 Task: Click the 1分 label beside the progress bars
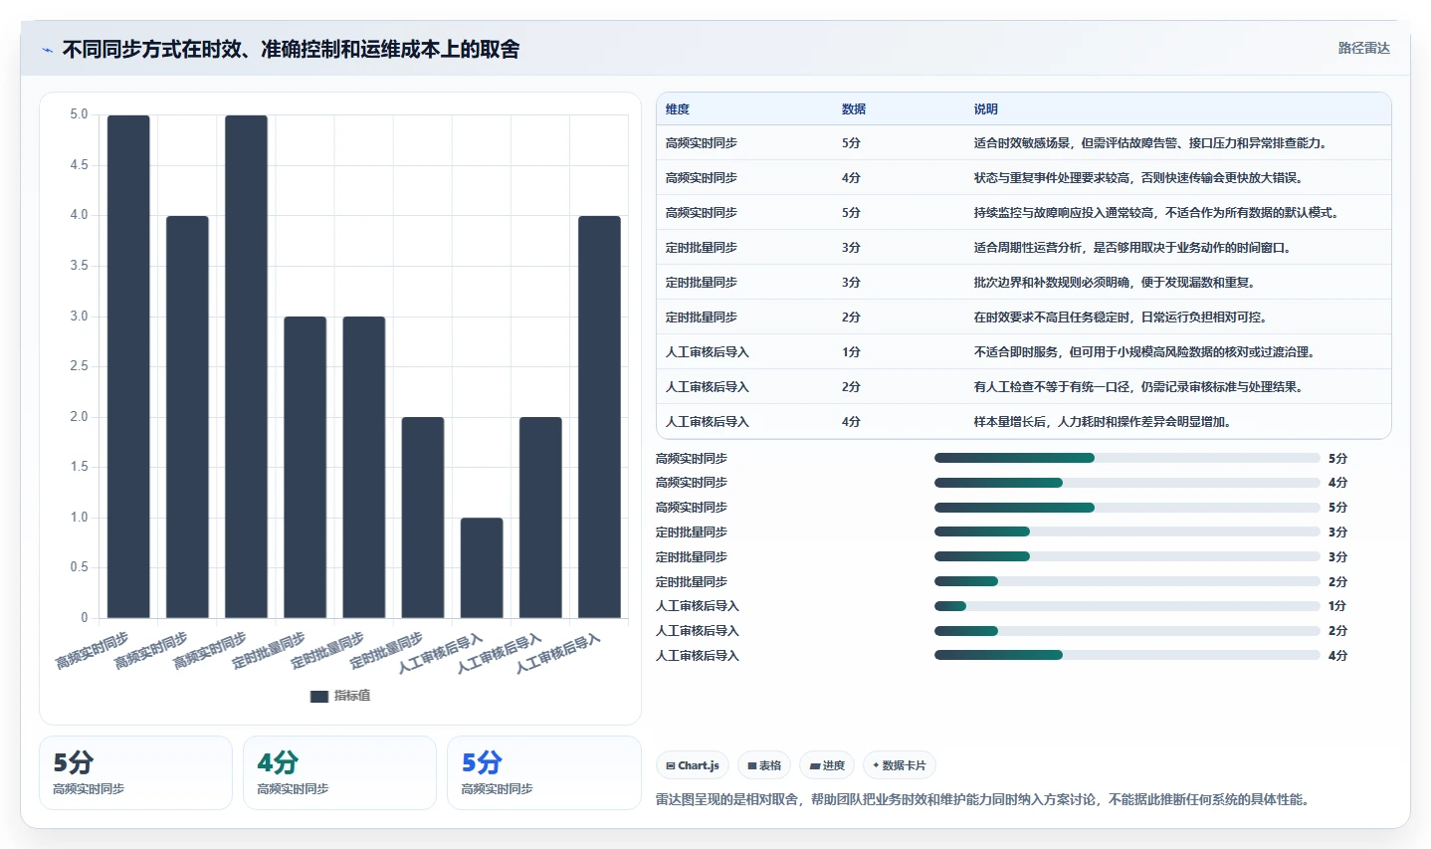(x=1337, y=606)
